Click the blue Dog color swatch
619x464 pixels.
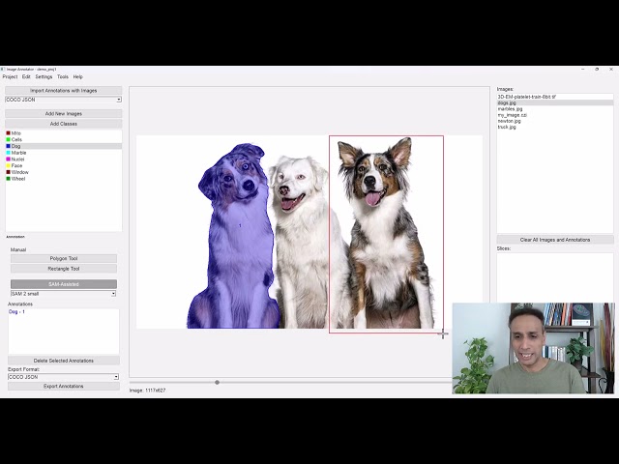coord(9,146)
